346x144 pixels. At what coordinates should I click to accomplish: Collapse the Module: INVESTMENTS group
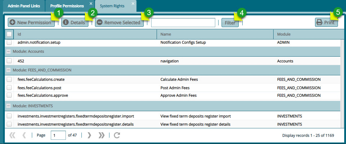point(9,106)
